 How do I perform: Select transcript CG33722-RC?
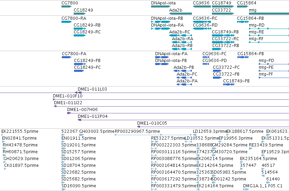click(x=223, y=42)
